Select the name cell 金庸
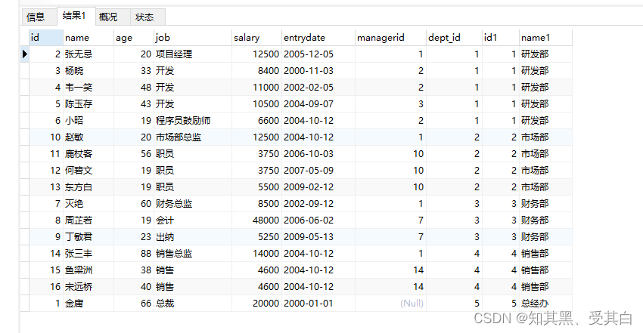The width and height of the screenshot is (643, 333). 89,304
